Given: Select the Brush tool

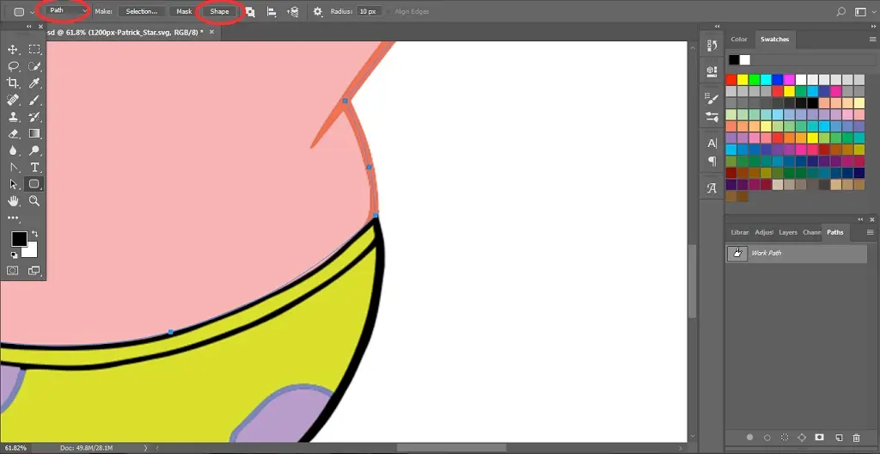Looking at the screenshot, I should coord(34,100).
